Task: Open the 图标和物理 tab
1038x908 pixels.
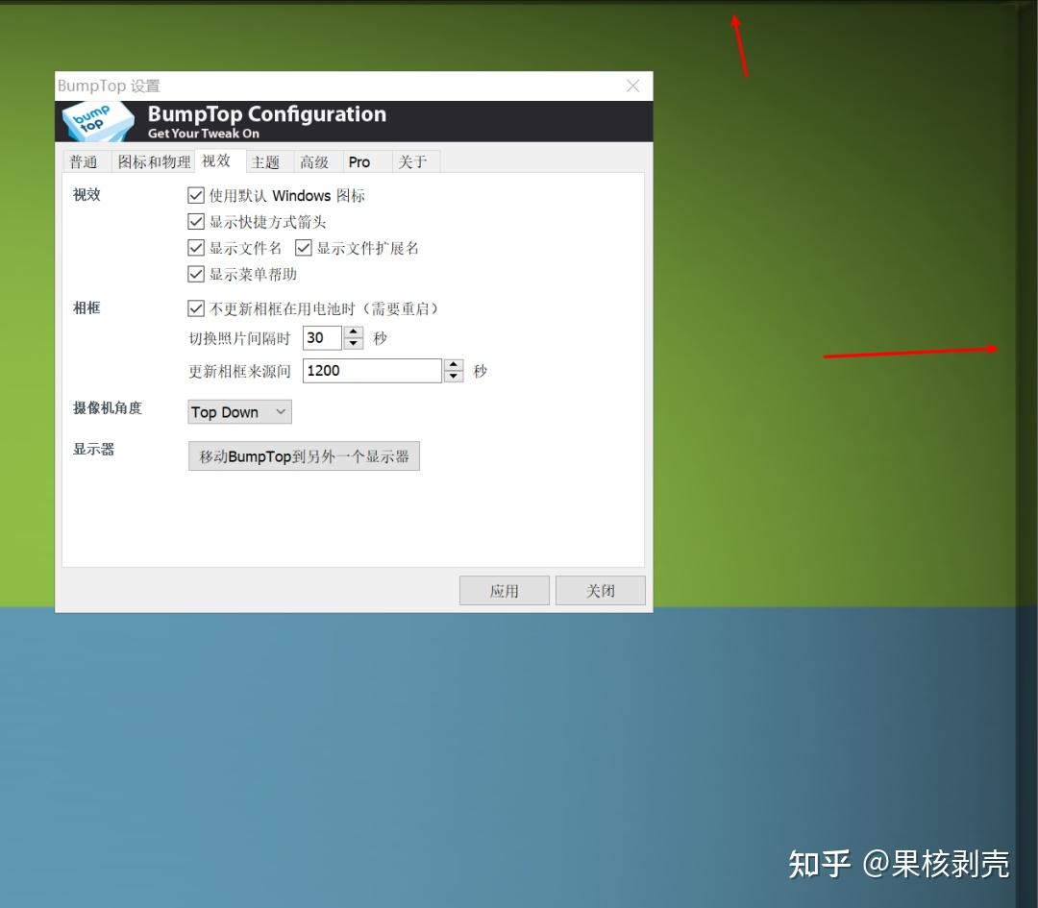Action: tap(153, 160)
